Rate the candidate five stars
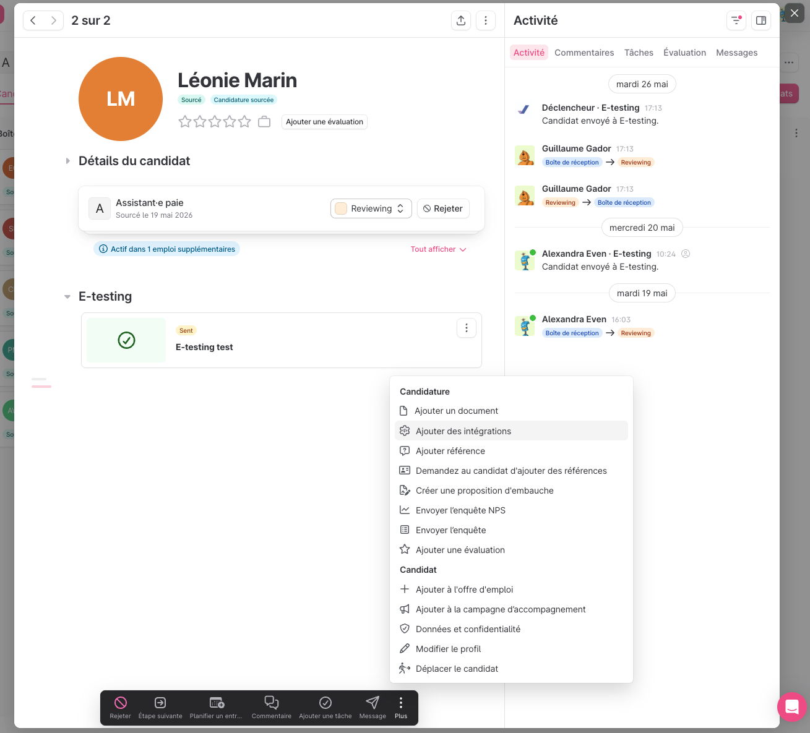This screenshot has height=733, width=810. pos(244,122)
